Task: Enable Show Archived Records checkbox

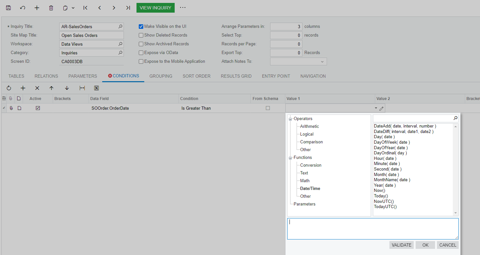Action: (x=141, y=44)
